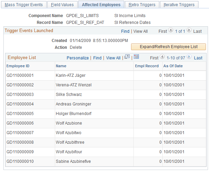Click As Of Date for Sabine Azubinefive
Screen dimensions: 209x171
(x=174, y=161)
